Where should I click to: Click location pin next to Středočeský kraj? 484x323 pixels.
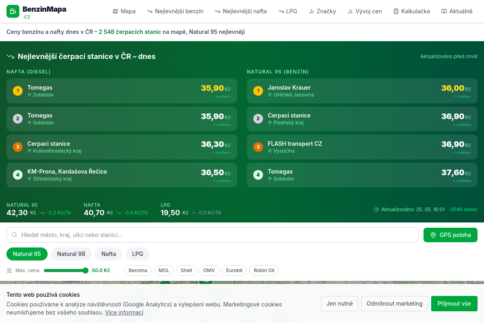pyautogui.click(x=29, y=179)
